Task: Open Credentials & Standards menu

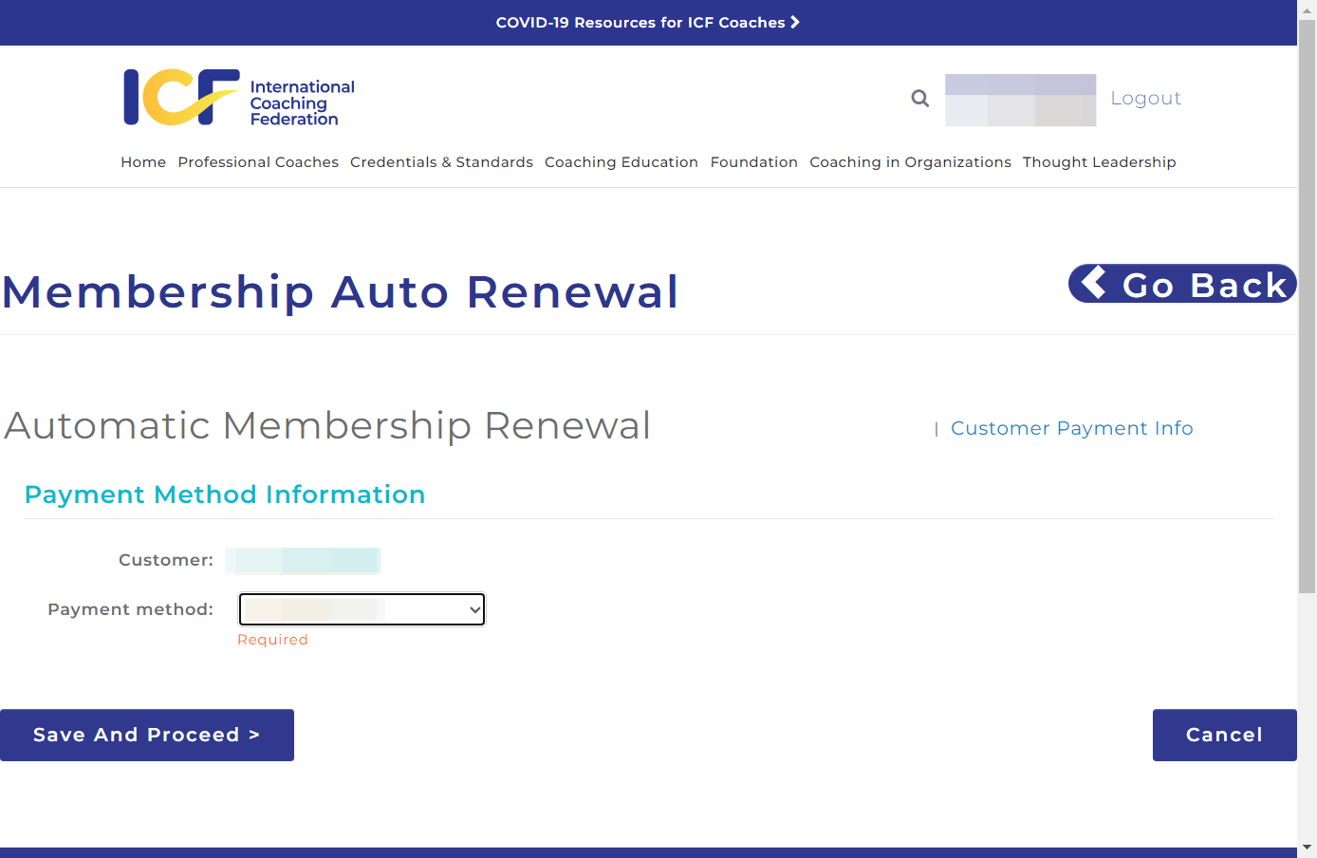Action: 441,162
